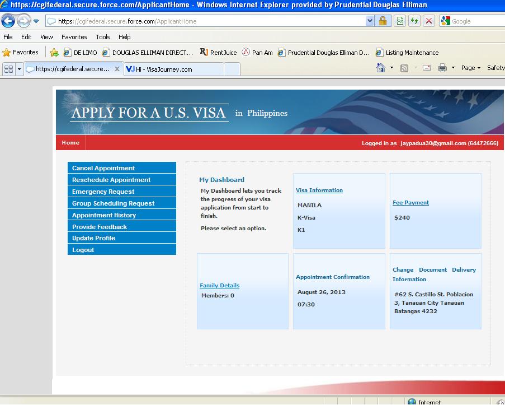
Task: Click the browser Forward arrow button
Action: 23,21
